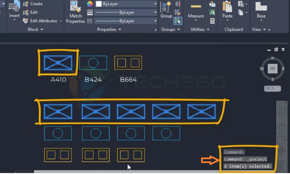Click the Base view icon
290x174 pixels.
point(261,6)
